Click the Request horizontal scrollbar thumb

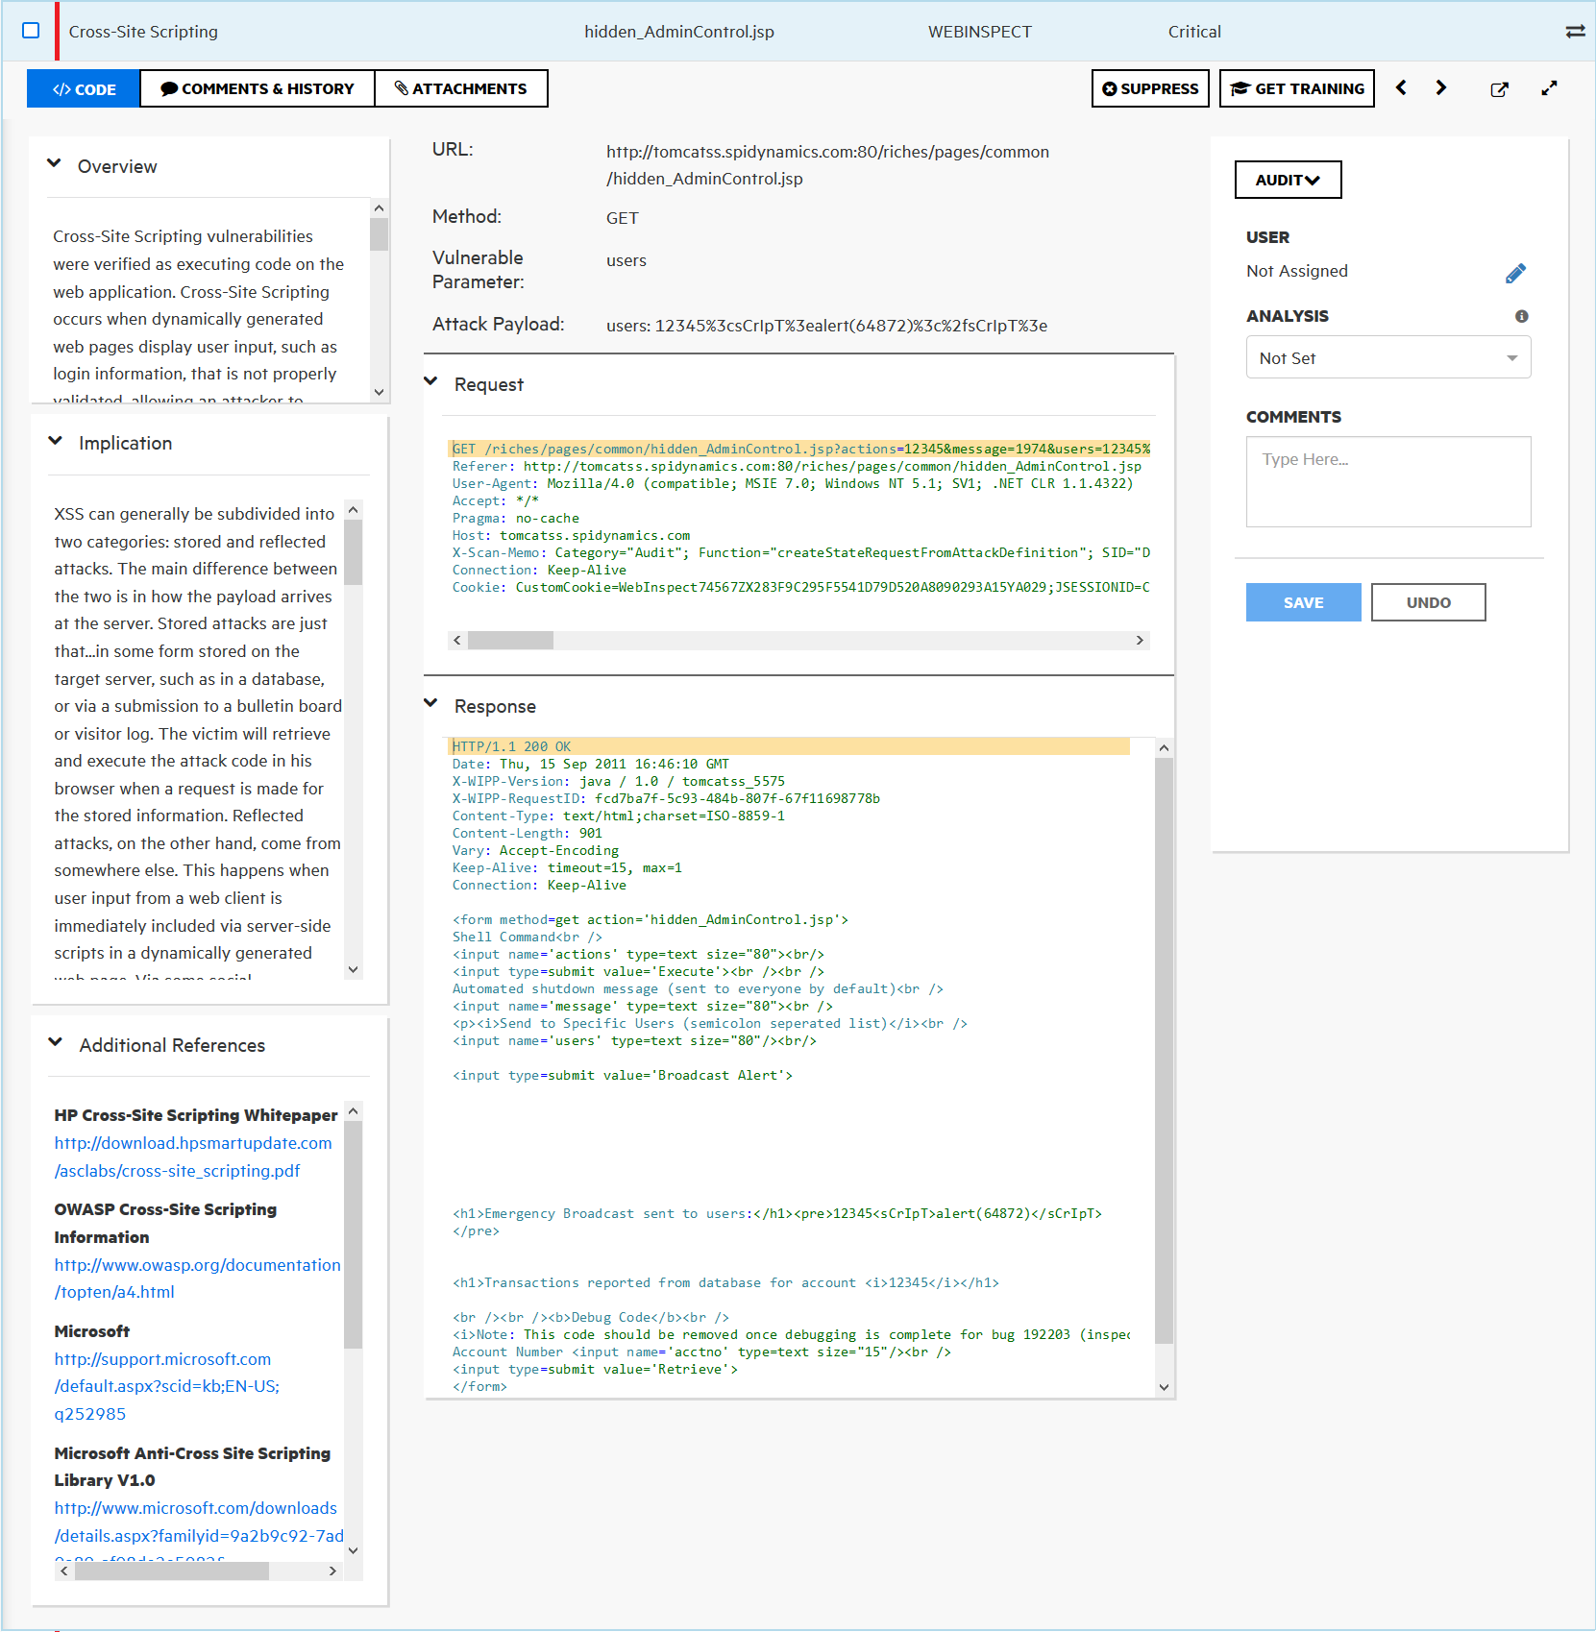510,641
